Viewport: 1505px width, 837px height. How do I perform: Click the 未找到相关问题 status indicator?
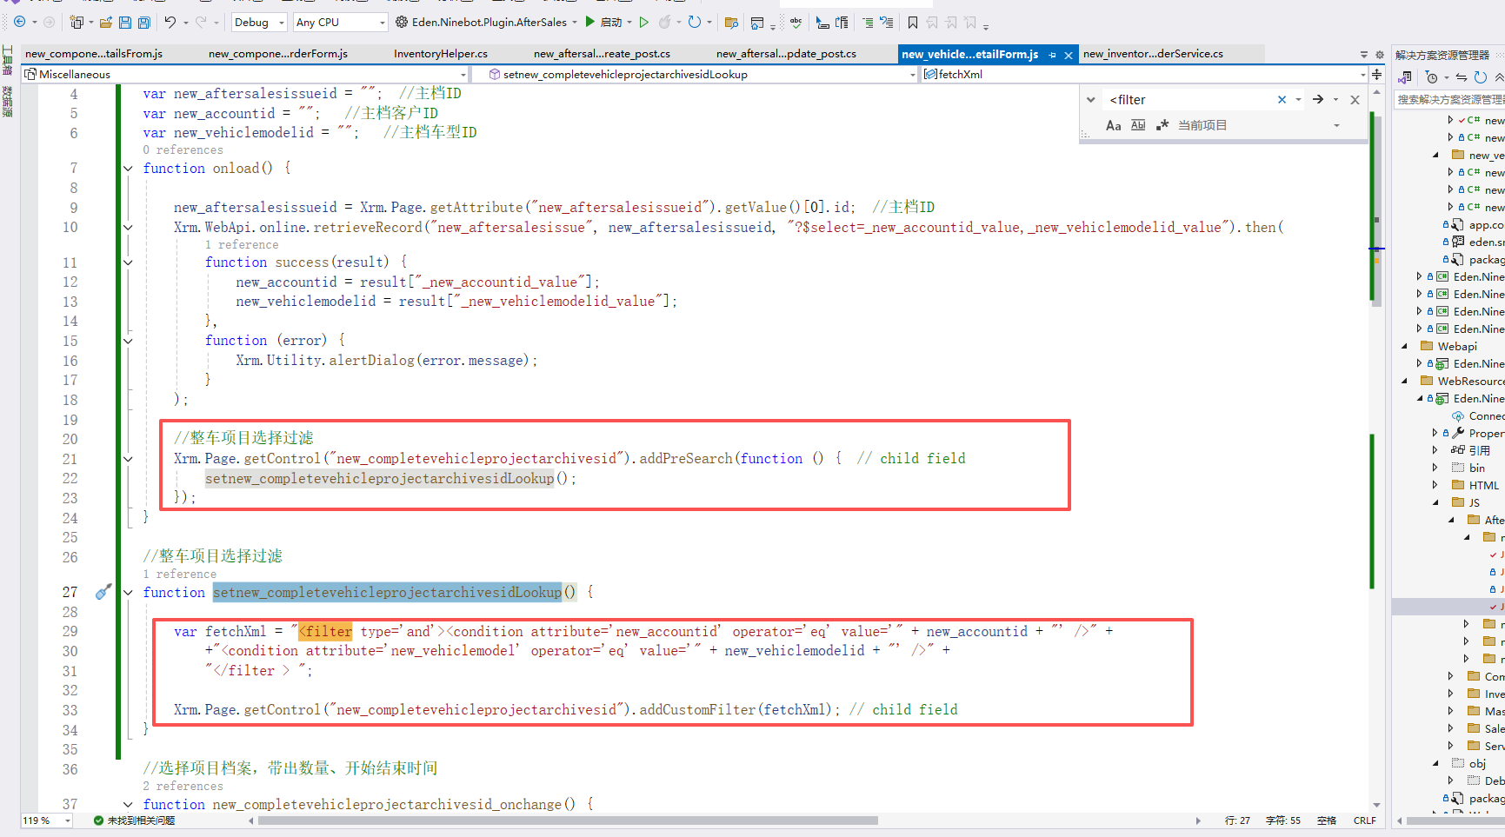pos(134,820)
